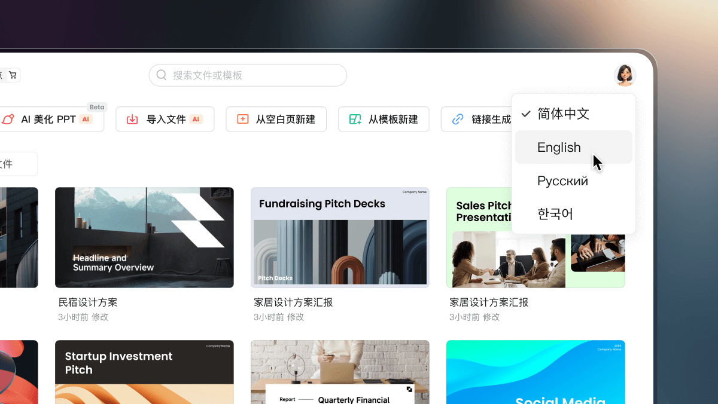
Task: Click the AI 美化 PPT icon
Action: point(8,120)
